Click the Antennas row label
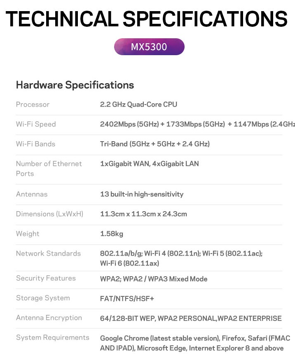Viewport: 295px width, 354px height. pyautogui.click(x=32, y=194)
